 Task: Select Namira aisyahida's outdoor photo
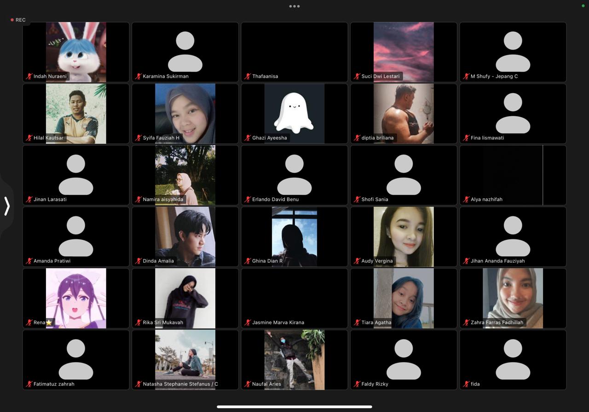pos(185,175)
